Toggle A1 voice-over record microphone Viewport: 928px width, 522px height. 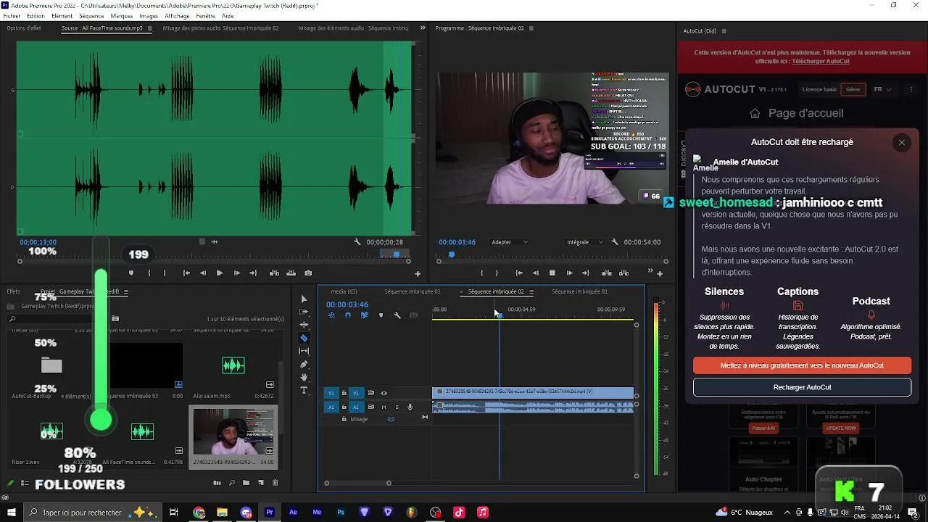(410, 407)
